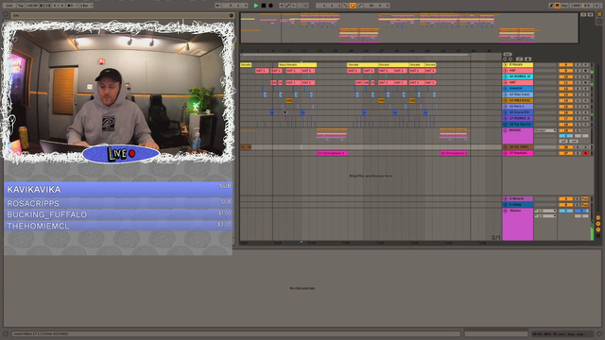Screen dimensions: 605x340
Task: Toggle track activator 14 for MB3 KX21
Action: pos(565,101)
